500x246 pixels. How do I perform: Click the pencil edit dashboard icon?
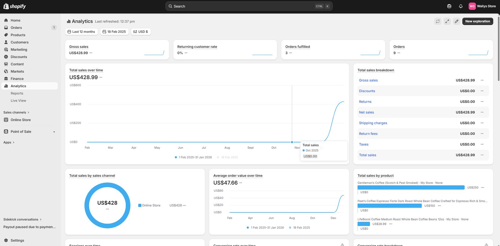(457, 21)
